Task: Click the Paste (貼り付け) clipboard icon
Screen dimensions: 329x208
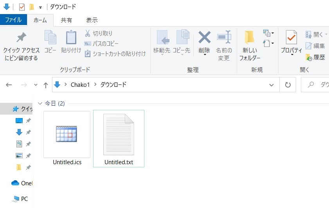Action: tap(71, 38)
